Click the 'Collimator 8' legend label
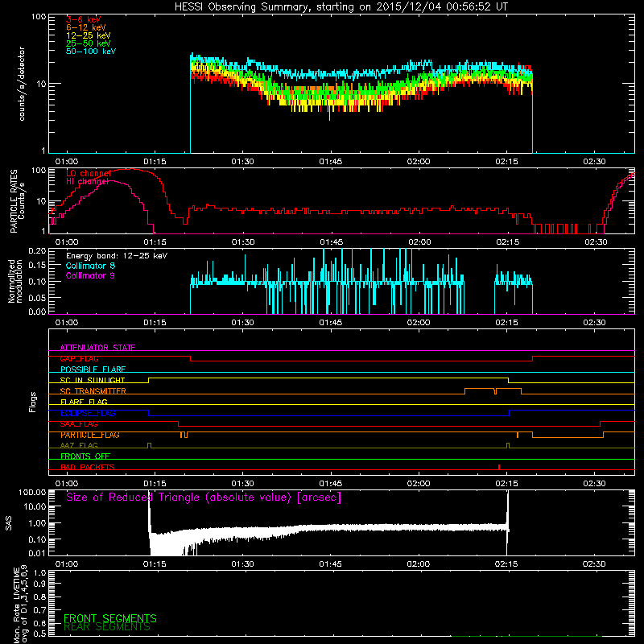This screenshot has width=644, height=644. coord(90,266)
